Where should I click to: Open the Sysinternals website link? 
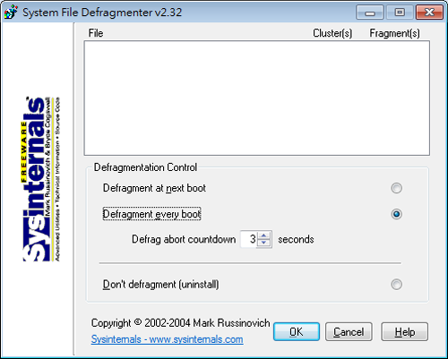tap(167, 339)
